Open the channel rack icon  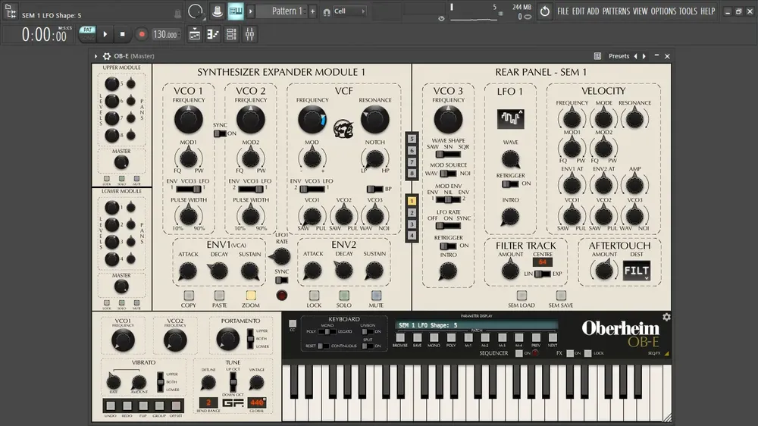tap(231, 34)
